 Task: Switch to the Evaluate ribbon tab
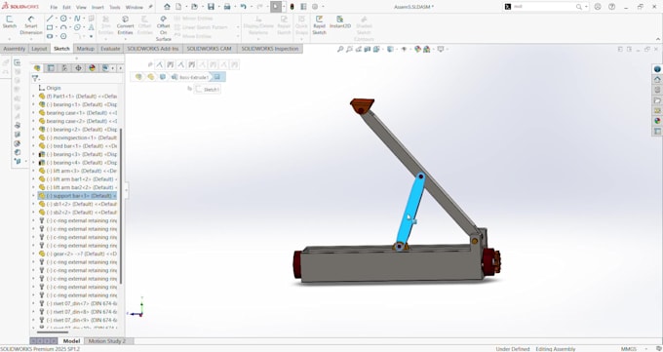pos(110,49)
